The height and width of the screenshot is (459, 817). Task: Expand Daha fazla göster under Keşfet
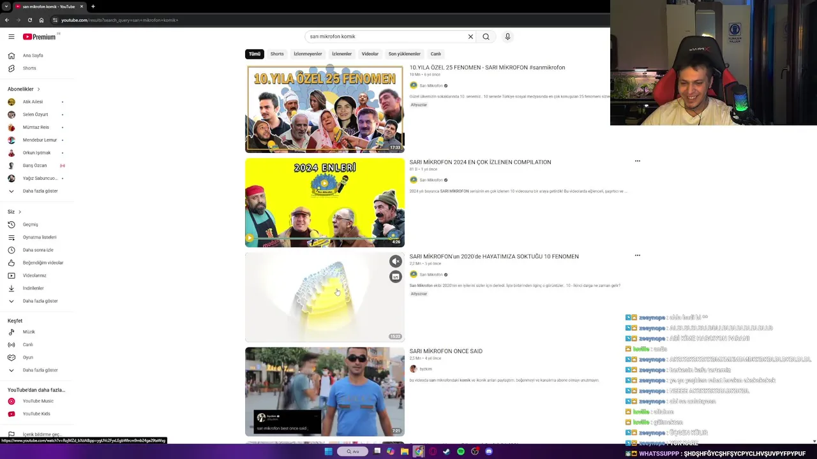click(x=40, y=370)
